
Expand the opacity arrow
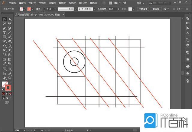(x=119, y=9)
